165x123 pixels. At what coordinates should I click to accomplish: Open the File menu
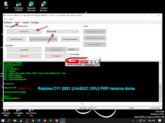pyautogui.click(x=5, y=19)
